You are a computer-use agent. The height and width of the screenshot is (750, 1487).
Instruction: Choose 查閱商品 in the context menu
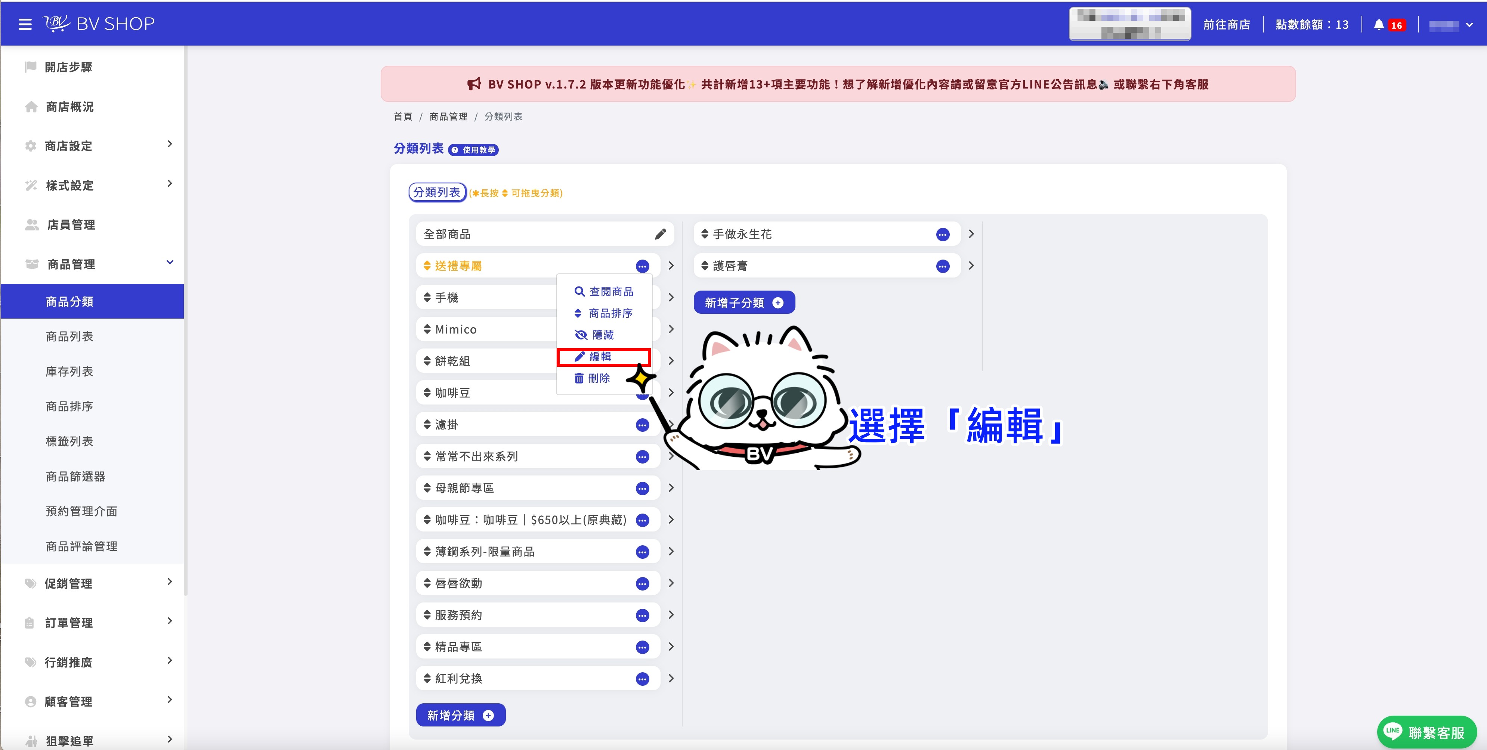(x=604, y=292)
